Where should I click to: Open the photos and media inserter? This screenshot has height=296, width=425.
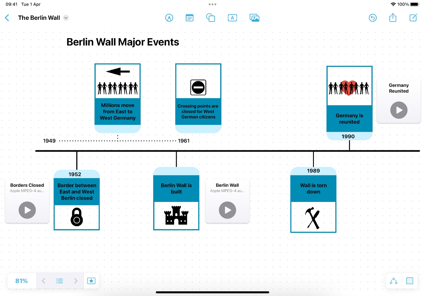point(254,18)
